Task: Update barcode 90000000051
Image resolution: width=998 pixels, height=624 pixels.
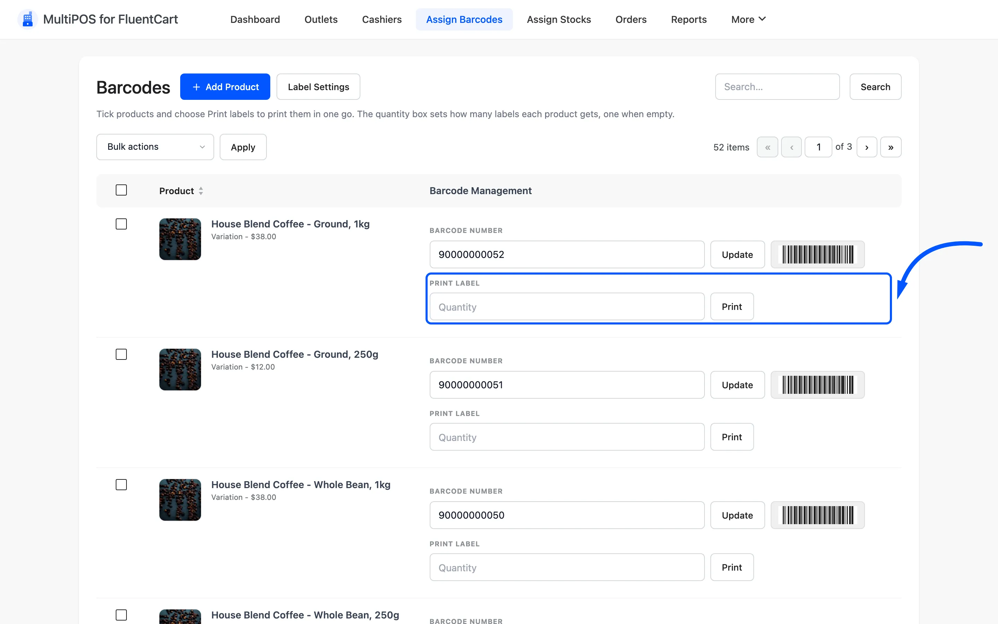Action: point(737,385)
